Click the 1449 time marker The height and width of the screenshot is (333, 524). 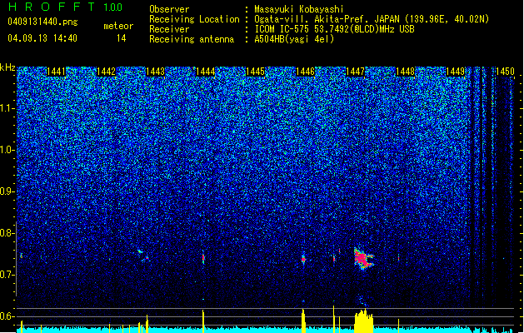455,72
